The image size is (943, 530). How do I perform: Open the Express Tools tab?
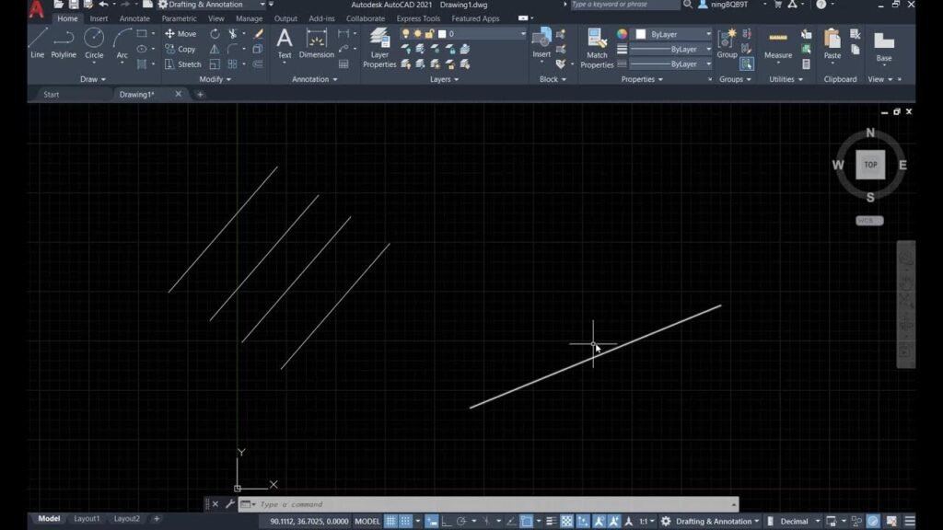pos(418,18)
